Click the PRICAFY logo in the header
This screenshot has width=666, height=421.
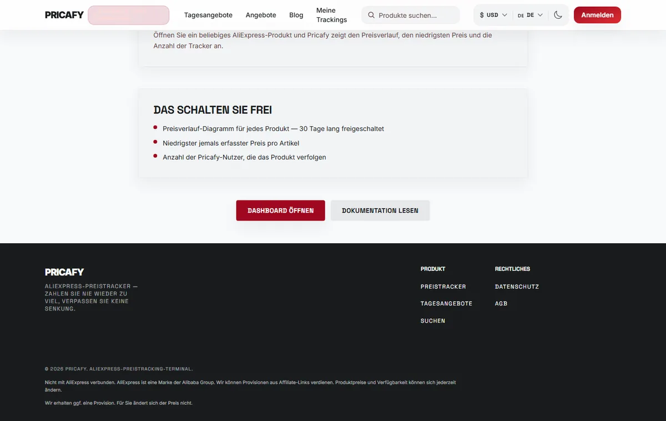(x=64, y=15)
